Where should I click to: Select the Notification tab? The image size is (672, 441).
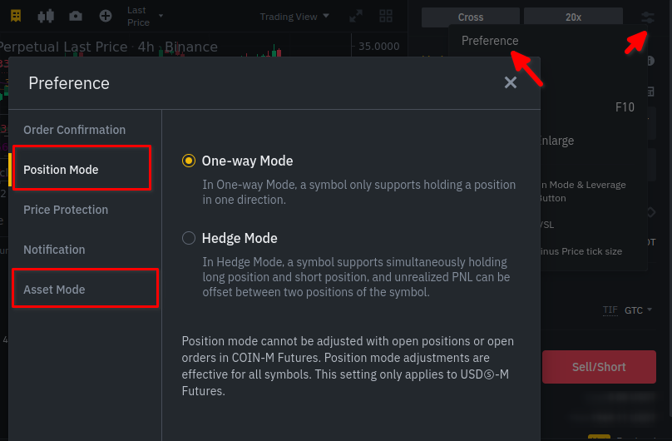(54, 250)
